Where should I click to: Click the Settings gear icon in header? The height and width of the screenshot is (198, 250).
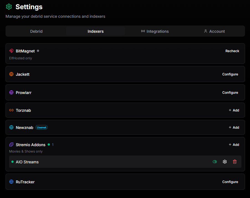click(9, 7)
